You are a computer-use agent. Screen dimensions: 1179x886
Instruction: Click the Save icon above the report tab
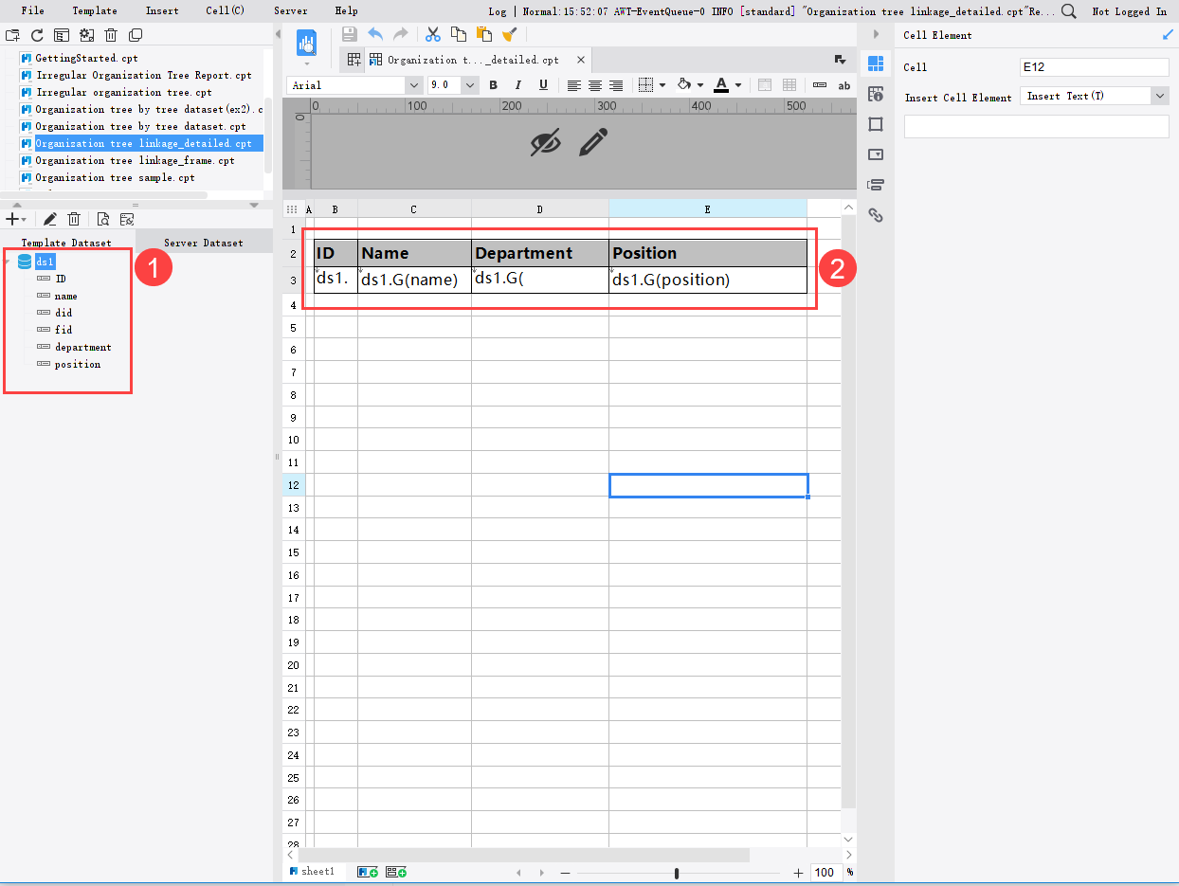click(351, 34)
